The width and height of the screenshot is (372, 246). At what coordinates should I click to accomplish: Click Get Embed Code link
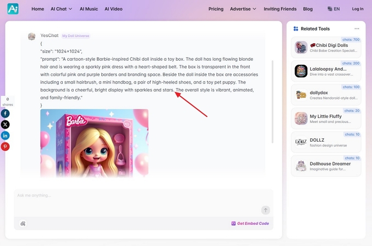pyautogui.click(x=253, y=224)
